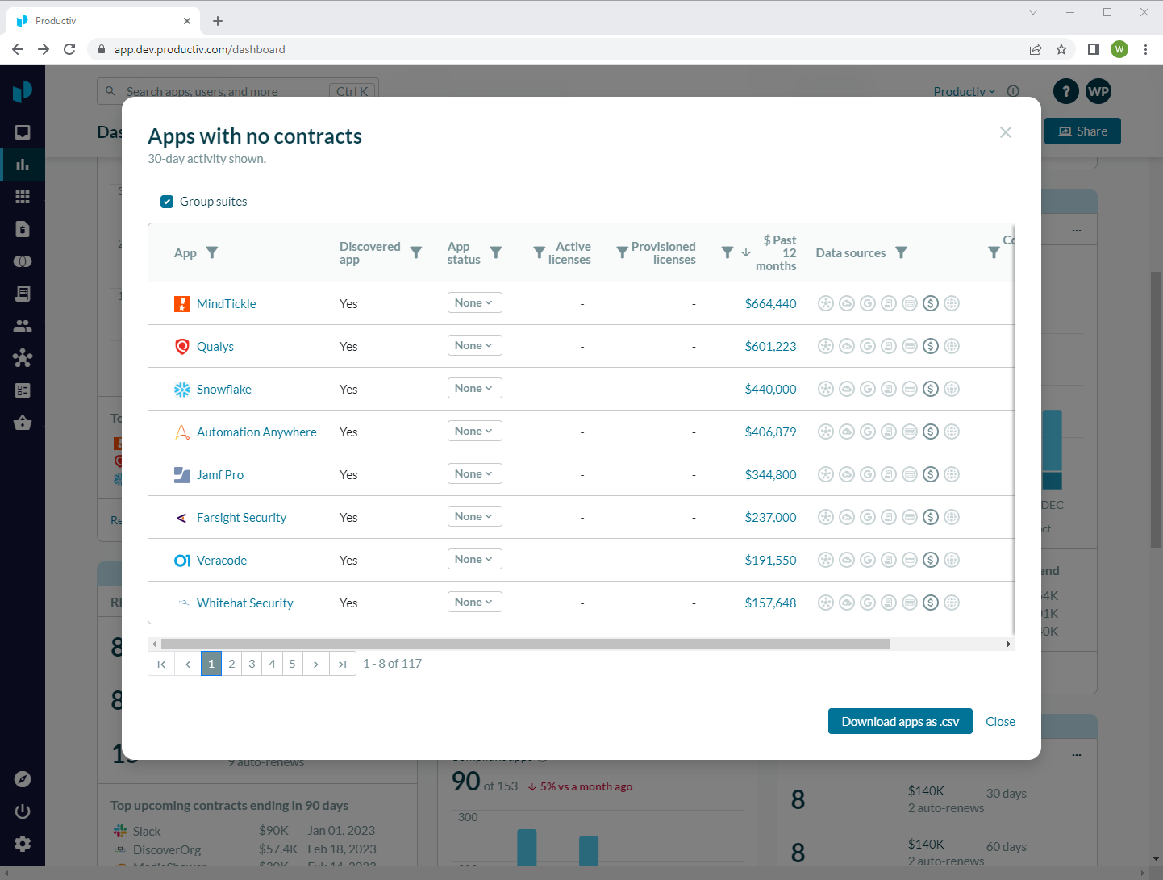
Task: Open Snowflake app status dropdown
Action: tap(474, 389)
